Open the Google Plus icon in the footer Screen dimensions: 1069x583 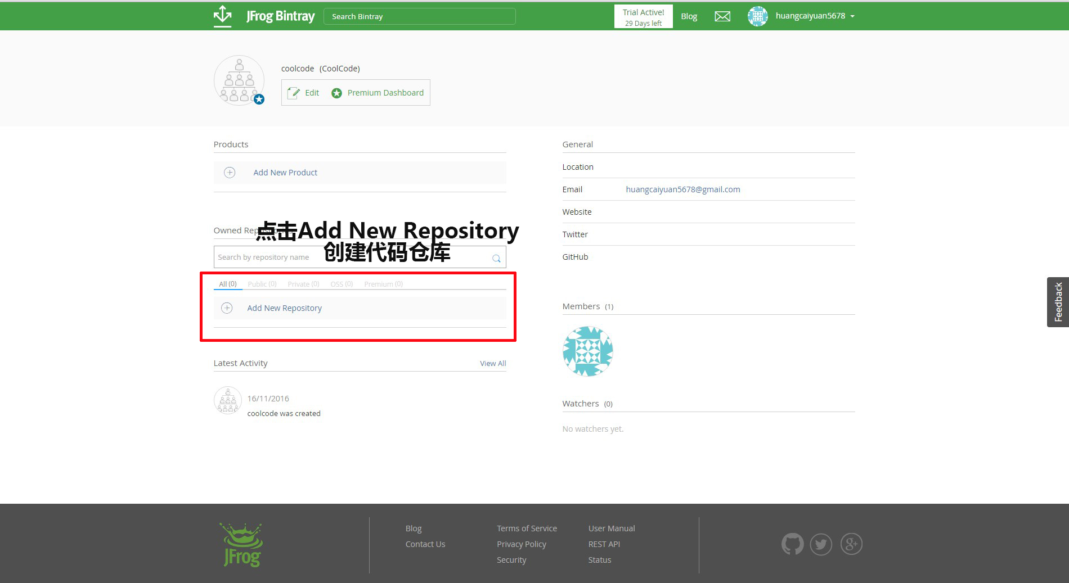(x=851, y=544)
